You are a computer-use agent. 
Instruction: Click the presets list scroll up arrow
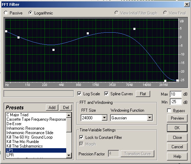pyautogui.click(x=69, y=115)
